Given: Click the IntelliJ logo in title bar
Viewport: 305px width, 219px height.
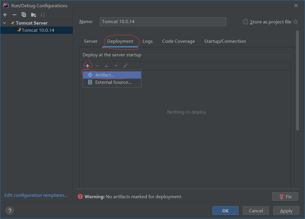Looking at the screenshot, I should coord(6,5).
